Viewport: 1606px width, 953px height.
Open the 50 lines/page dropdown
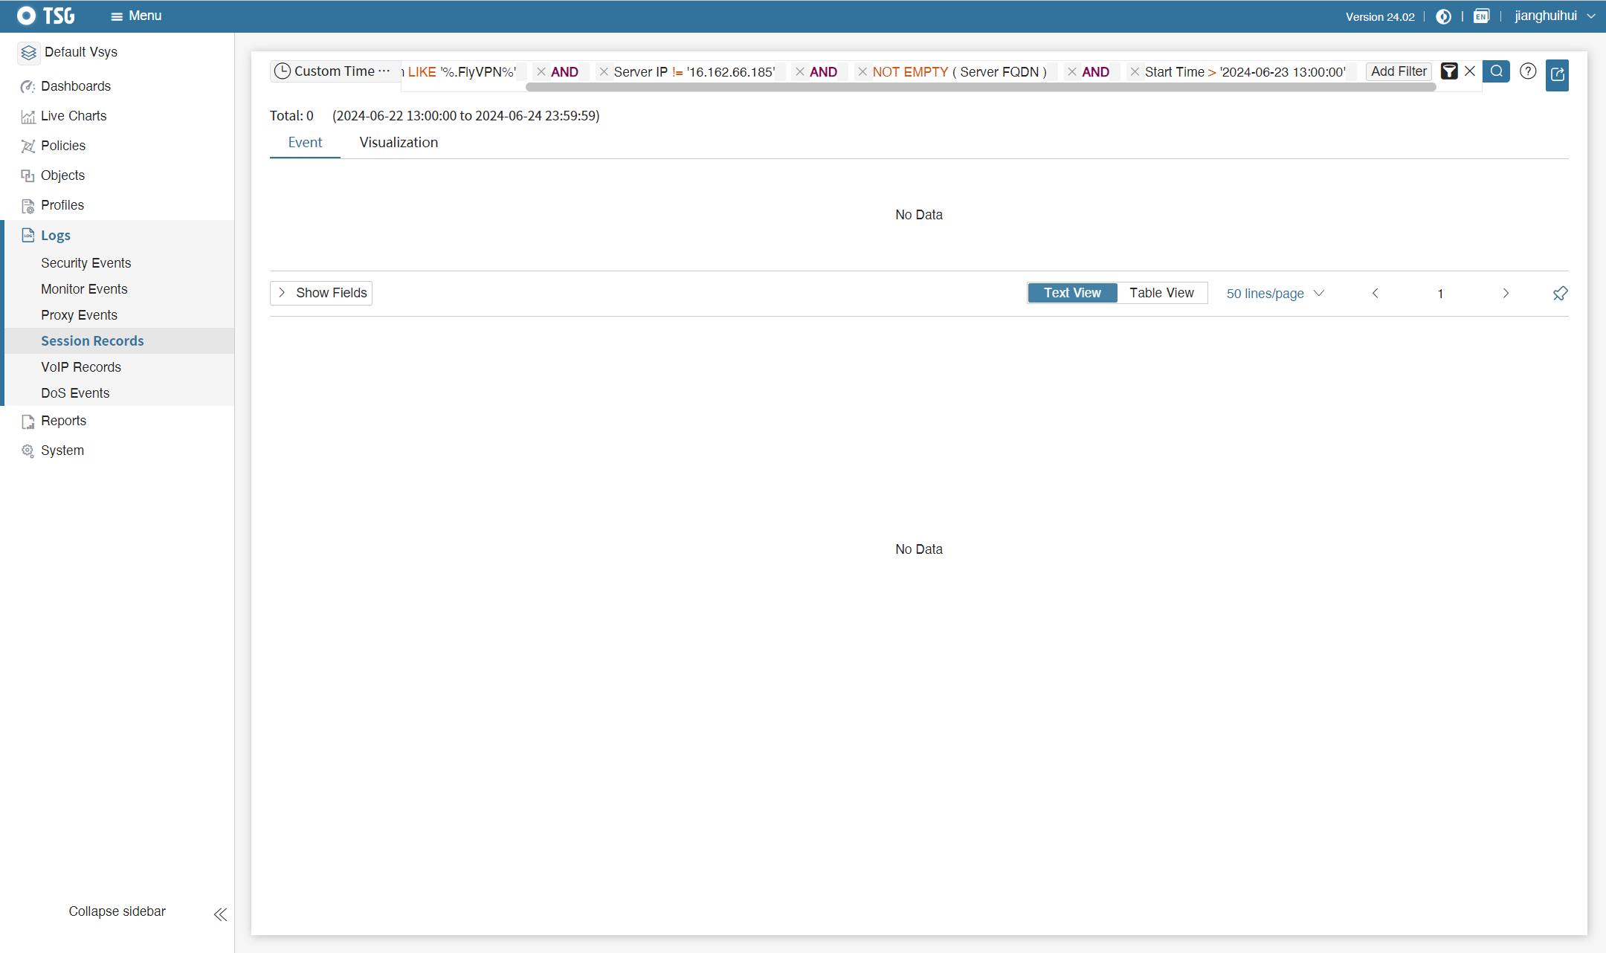[x=1274, y=294]
